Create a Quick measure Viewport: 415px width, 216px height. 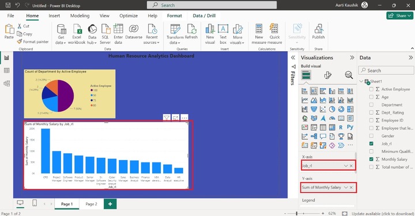coord(274,34)
